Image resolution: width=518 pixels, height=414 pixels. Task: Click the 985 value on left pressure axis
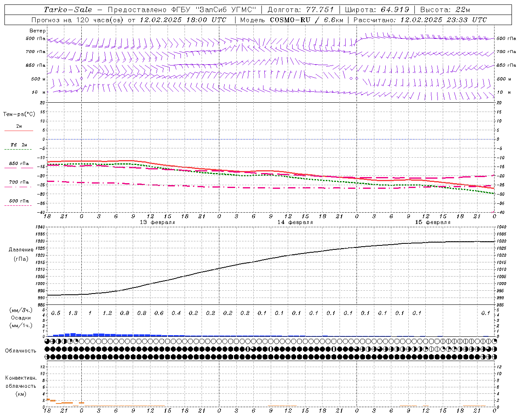tap(42, 305)
